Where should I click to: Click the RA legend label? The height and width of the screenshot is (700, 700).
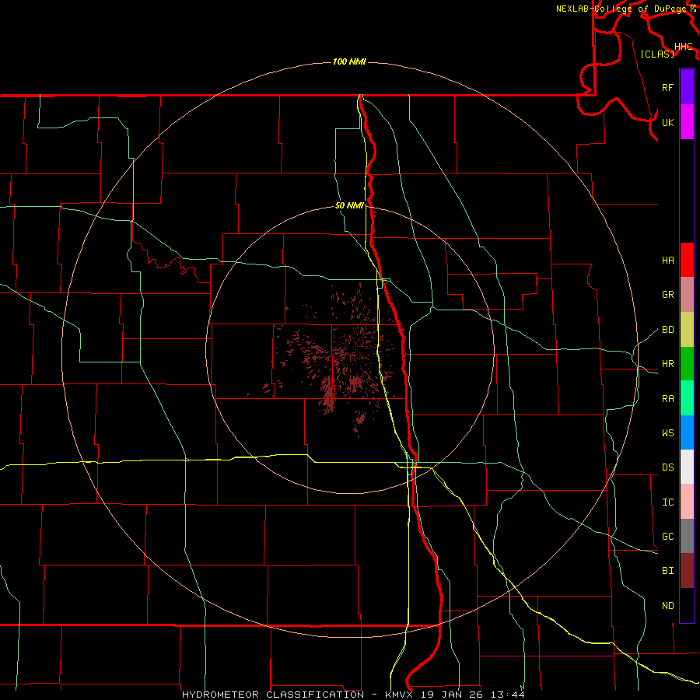coord(667,399)
